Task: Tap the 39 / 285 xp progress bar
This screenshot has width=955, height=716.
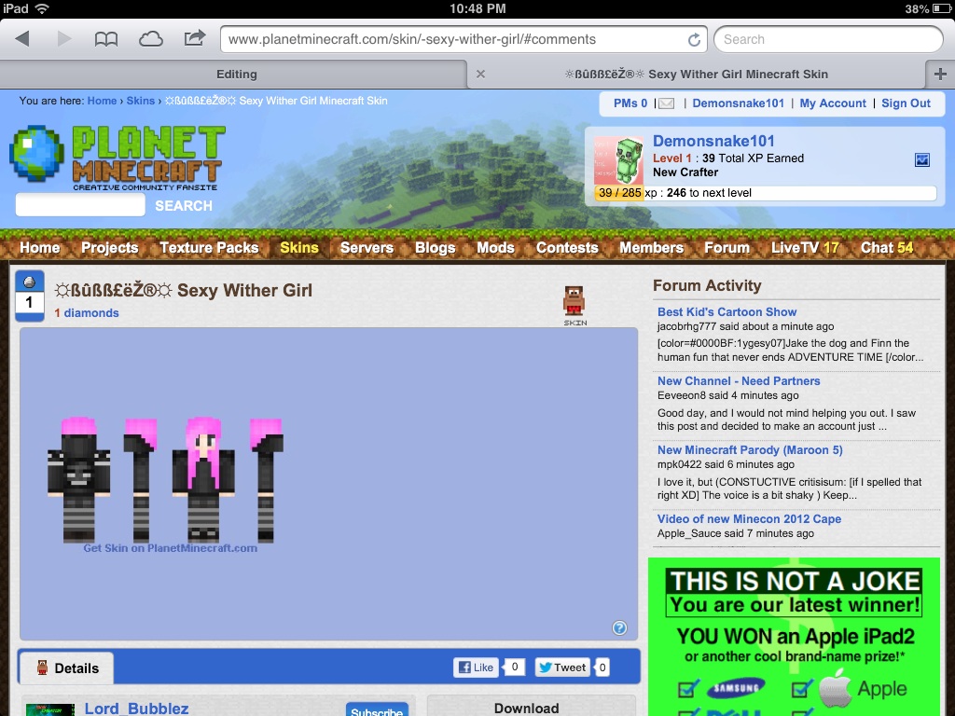Action: (765, 193)
